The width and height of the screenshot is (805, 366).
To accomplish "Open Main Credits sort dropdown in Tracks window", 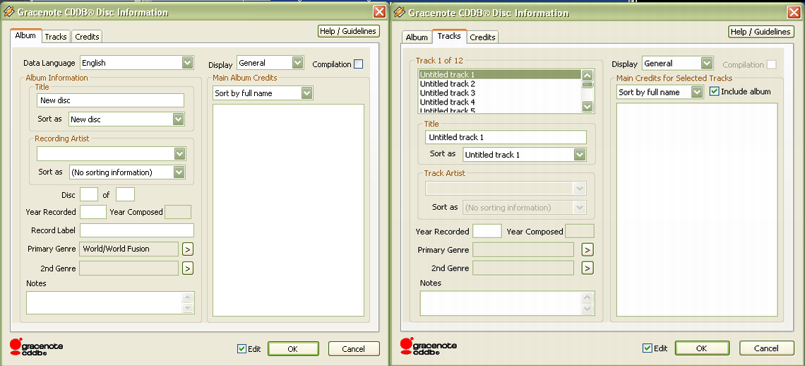I will tap(697, 92).
